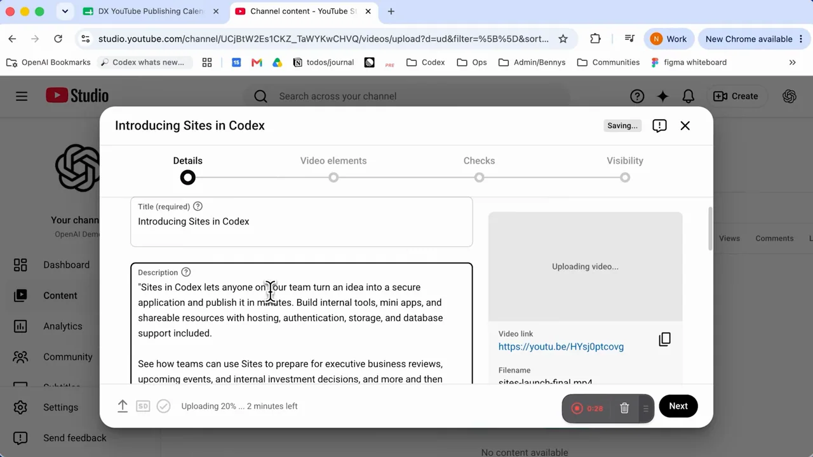This screenshot has width=813, height=457.
Task: Click the Uploading video thumbnail preview
Action: click(x=585, y=267)
